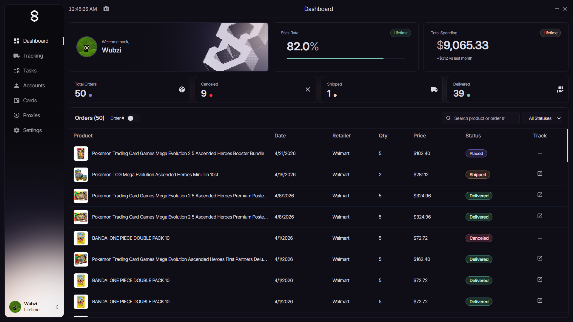Open tracking link for first 4/8/2026 Premium Poster order
The height and width of the screenshot is (322, 573).
(540, 195)
